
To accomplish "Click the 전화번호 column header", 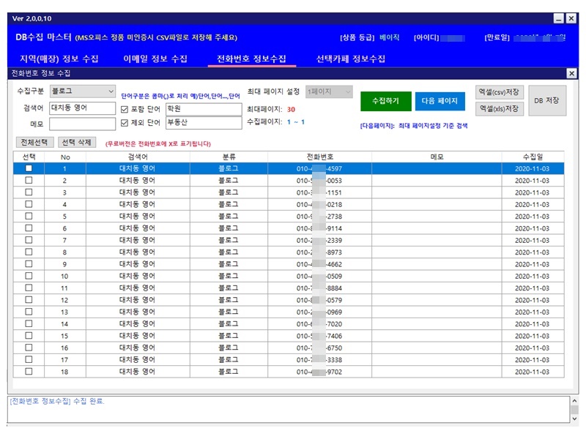I will pos(319,157).
